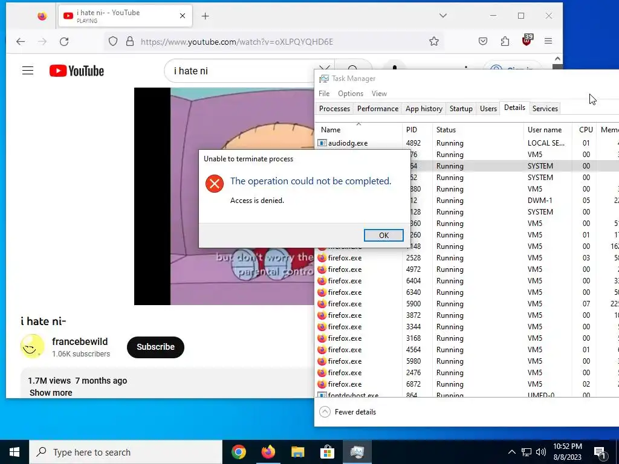The image size is (619, 464).
Task: Switch to the Services tab
Action: point(545,109)
